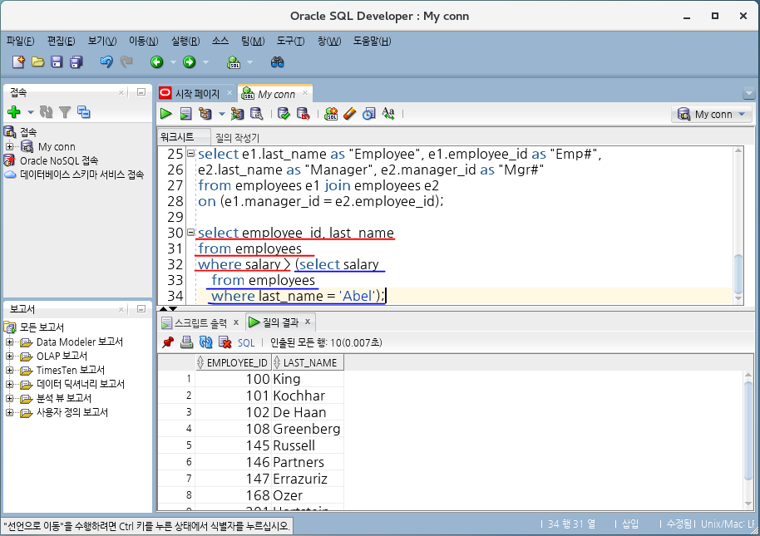Click the SQL link in result toolbar
This screenshot has height=536, width=760.
246,343
